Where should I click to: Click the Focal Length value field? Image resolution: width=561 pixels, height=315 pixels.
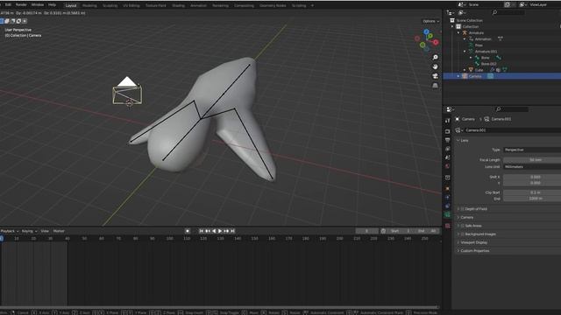click(532, 160)
